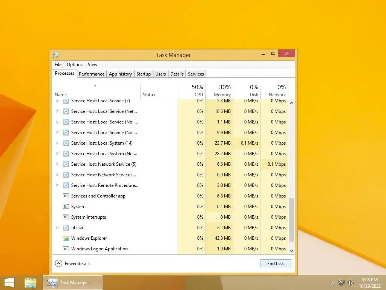Expand Service Host: Network Service (5)
This screenshot has height=290, width=386.
57,164
